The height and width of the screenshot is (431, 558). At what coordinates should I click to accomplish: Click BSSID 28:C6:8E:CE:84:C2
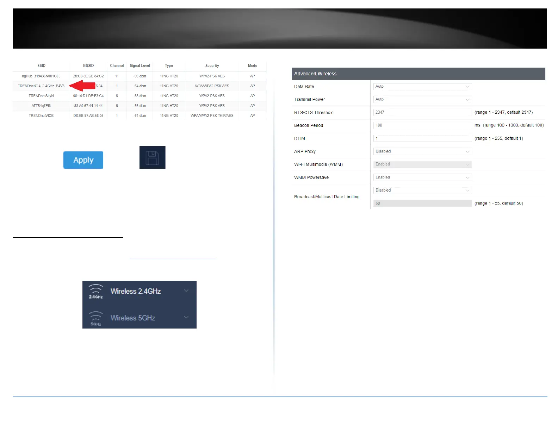point(88,76)
